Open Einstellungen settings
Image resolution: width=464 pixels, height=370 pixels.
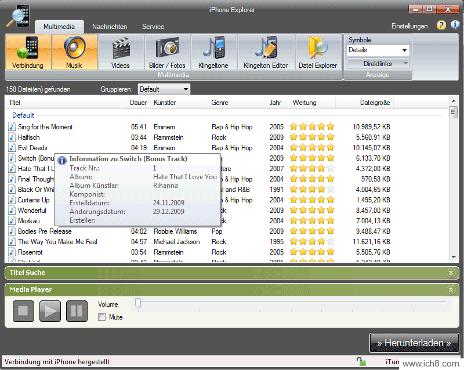[409, 26]
